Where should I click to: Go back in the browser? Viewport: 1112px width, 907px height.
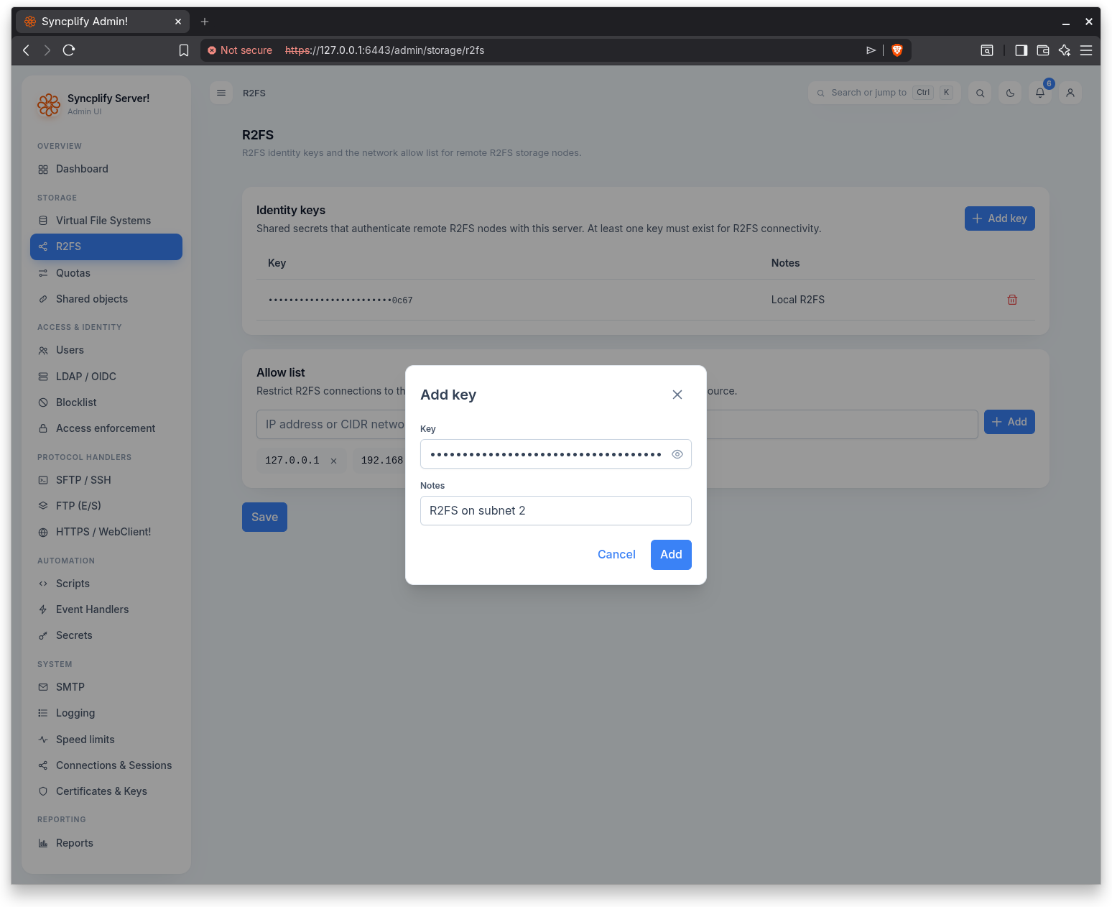coord(26,50)
